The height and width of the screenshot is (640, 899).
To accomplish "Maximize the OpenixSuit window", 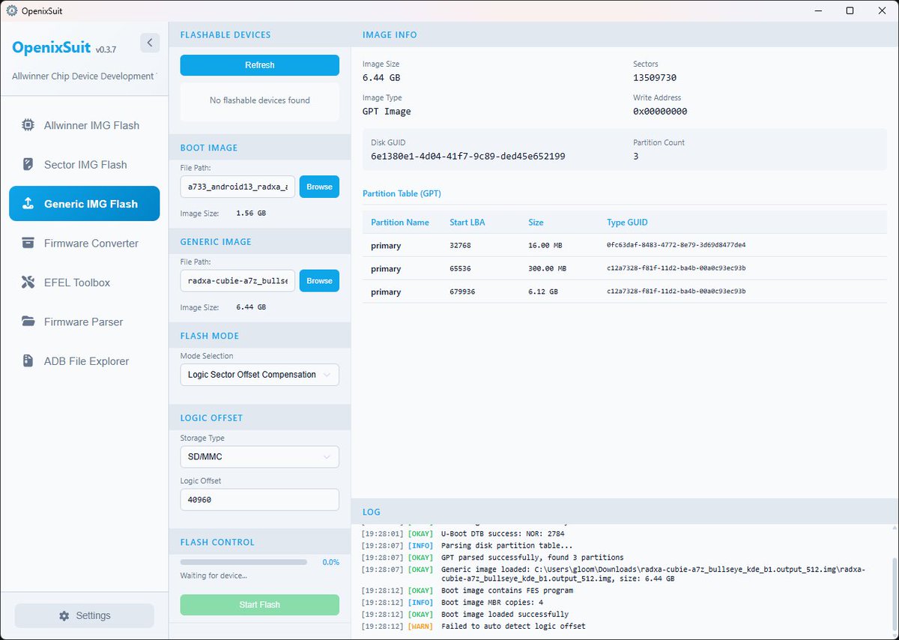I will click(x=850, y=10).
